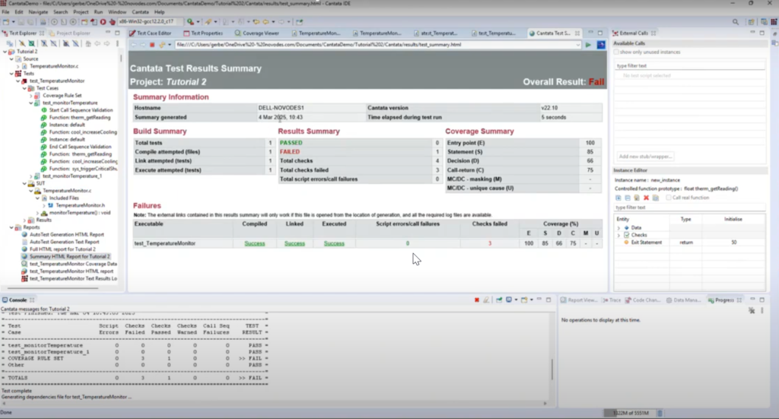
Task: Click the Display Selected Console icon
Action: pyautogui.click(x=509, y=300)
